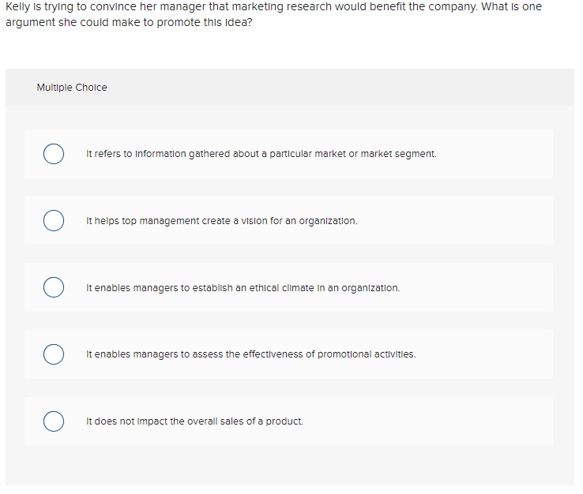Image resolution: width=583 pixels, height=494 pixels.
Task: Click the answer text about a particular market segment
Action: tap(261, 154)
